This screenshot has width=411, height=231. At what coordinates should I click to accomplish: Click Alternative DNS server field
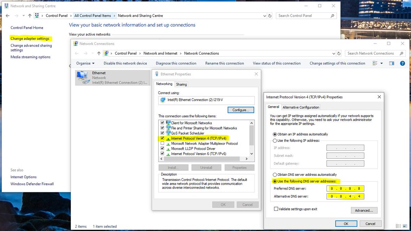pyautogui.click(x=345, y=196)
